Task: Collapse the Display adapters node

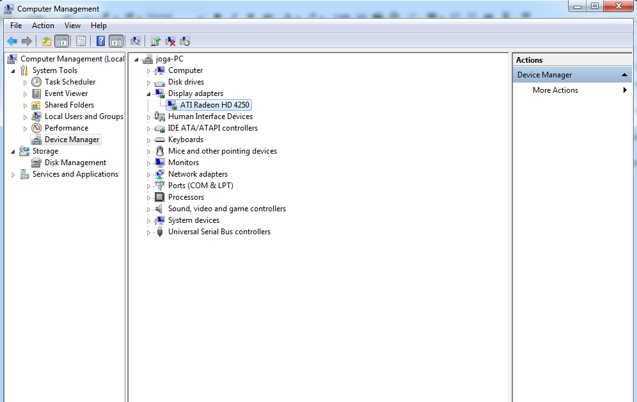Action: 148,93
